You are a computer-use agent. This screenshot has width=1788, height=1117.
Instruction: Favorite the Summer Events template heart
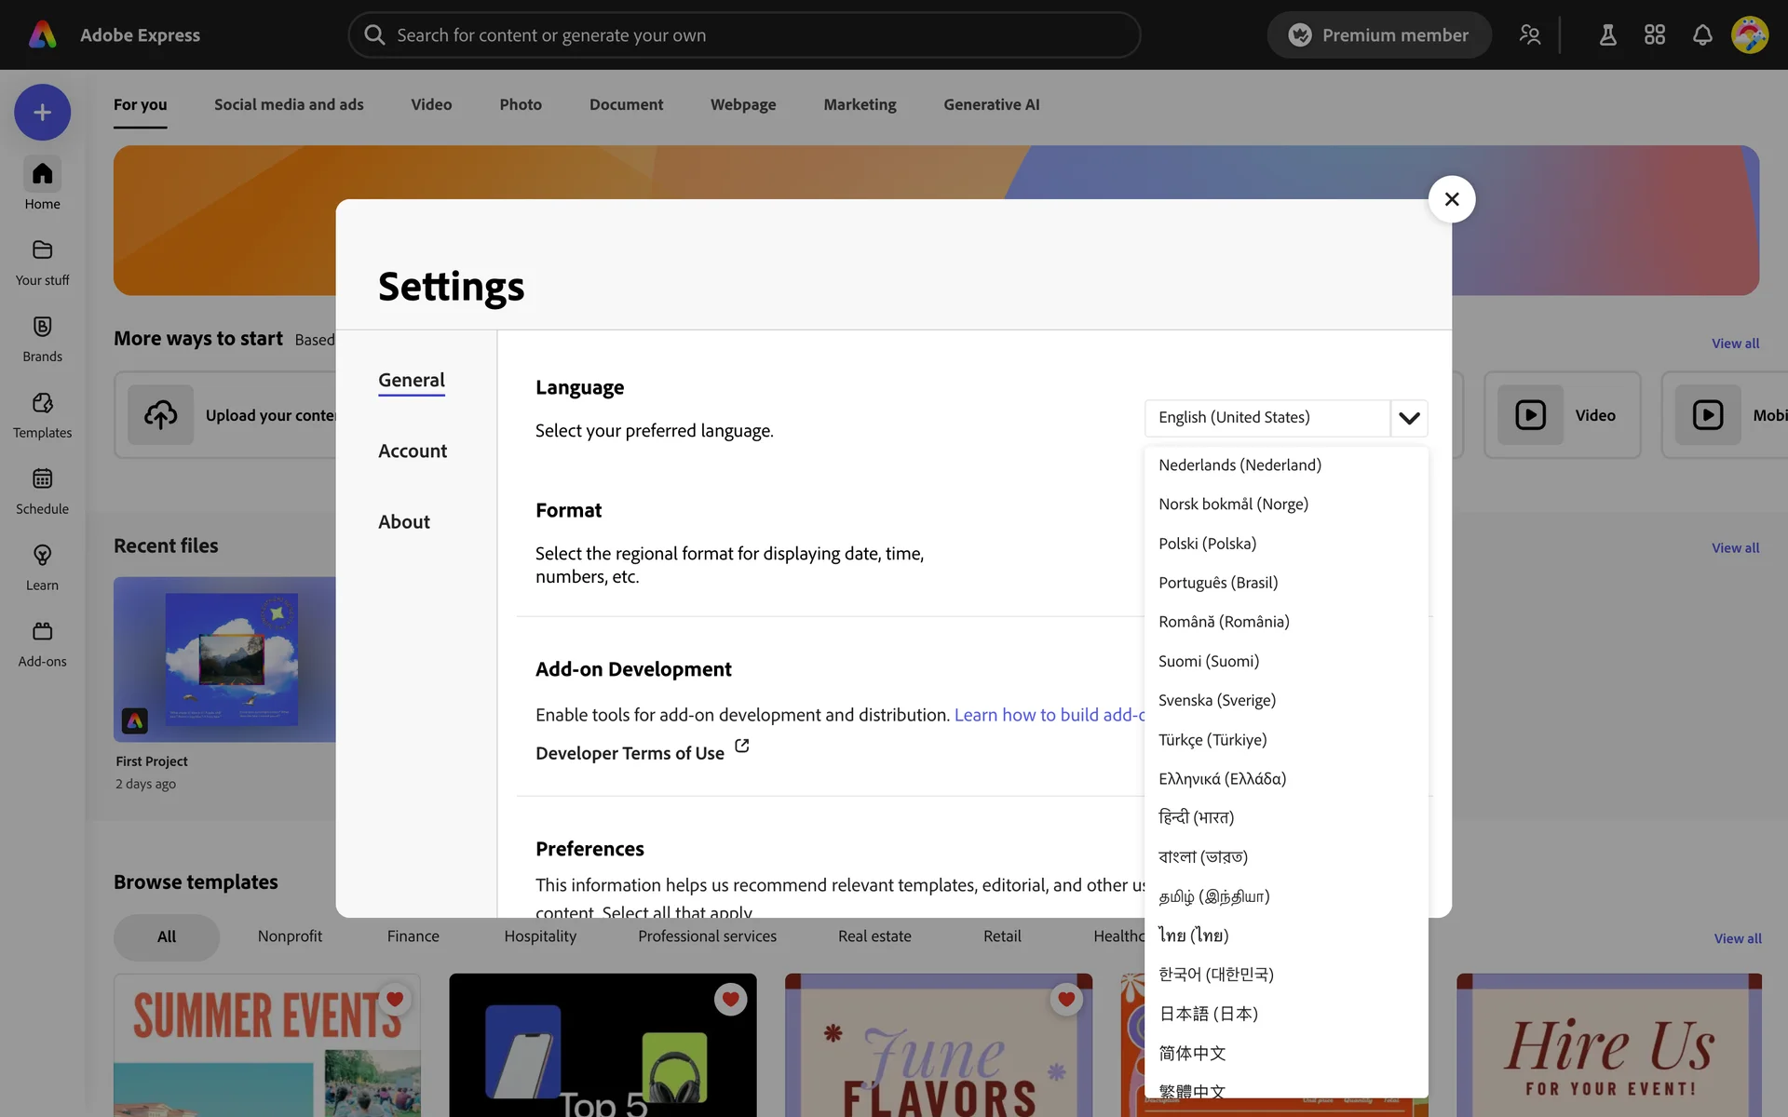click(x=395, y=999)
